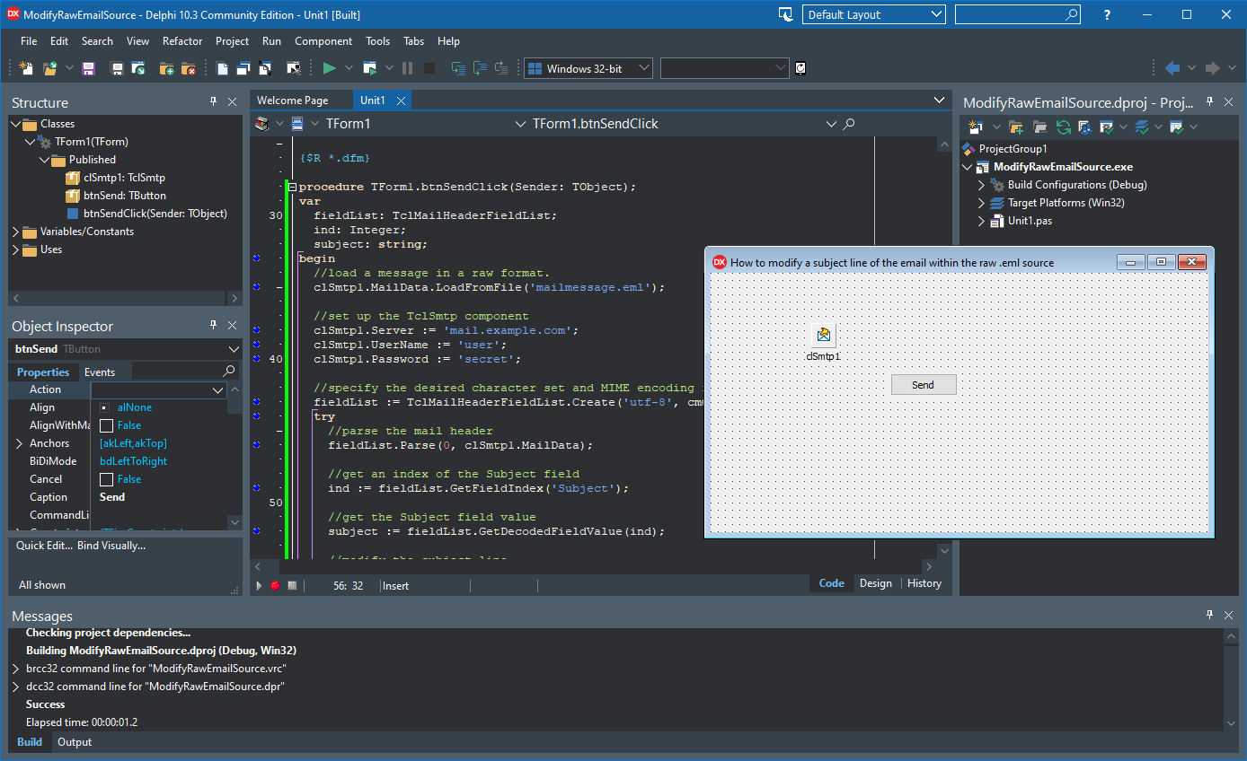Pin the Messages panel
The image size is (1247, 761).
tap(1209, 615)
